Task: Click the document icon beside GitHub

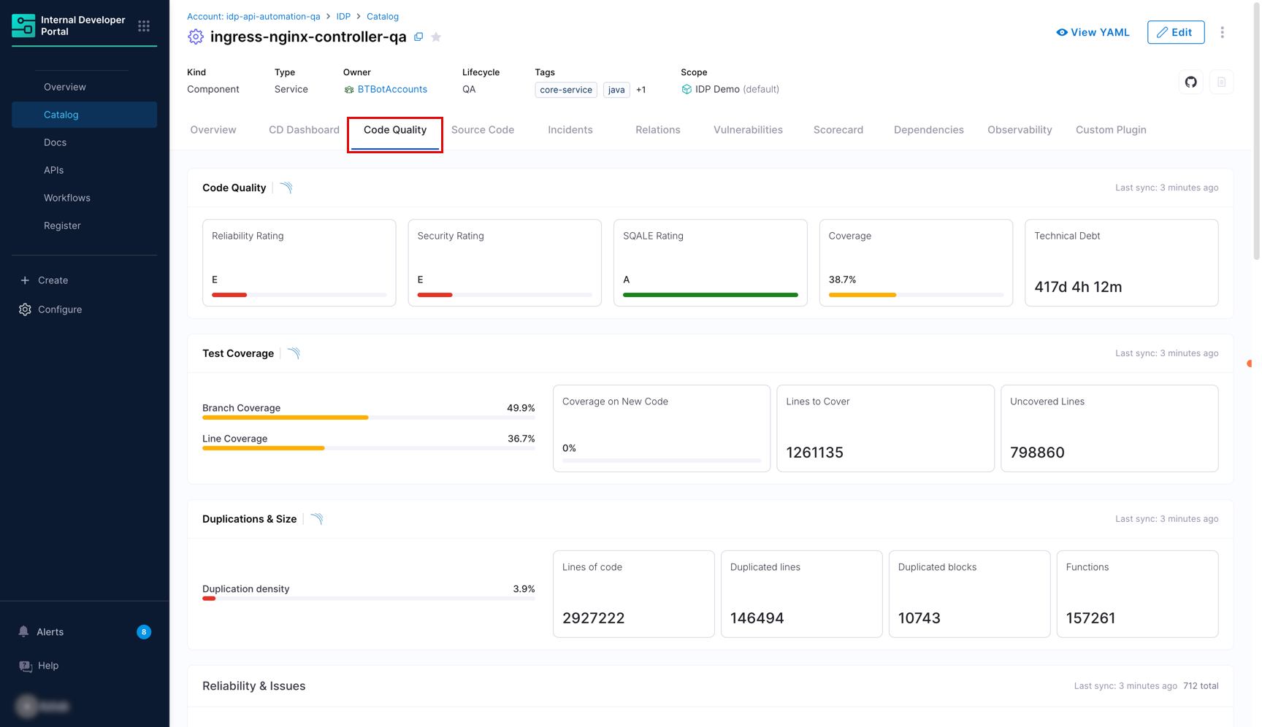Action: pos(1221,82)
